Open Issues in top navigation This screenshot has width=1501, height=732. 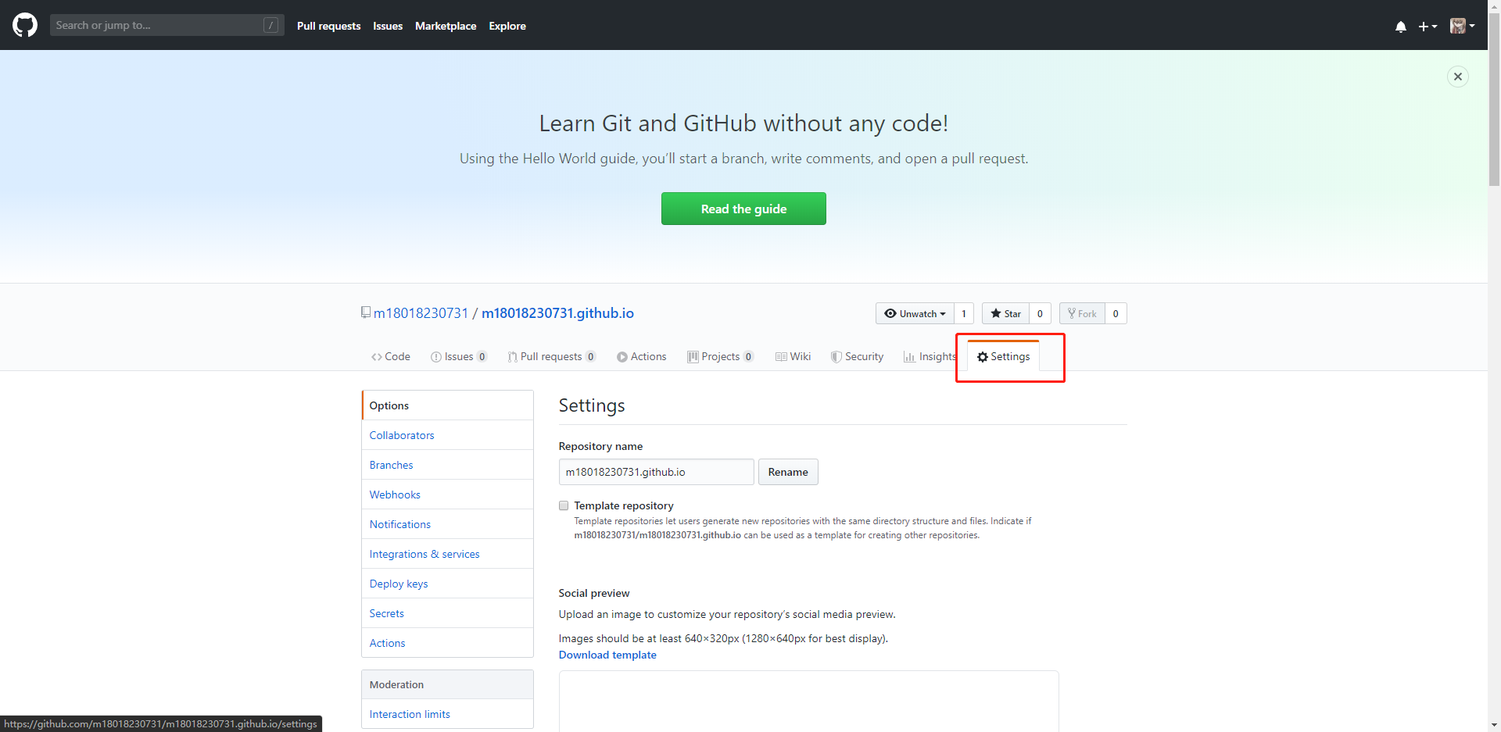(x=388, y=26)
